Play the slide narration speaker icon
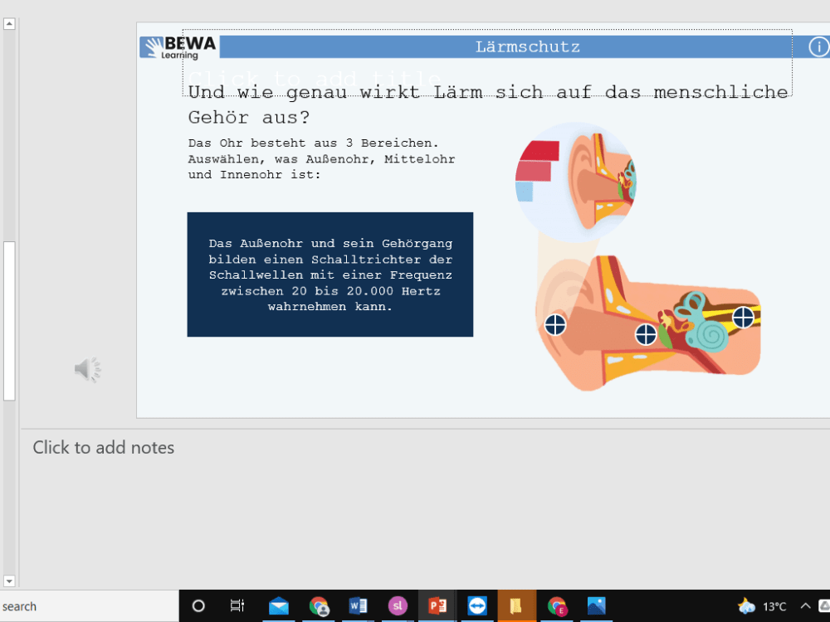Image resolution: width=830 pixels, height=622 pixels. pyautogui.click(x=88, y=368)
